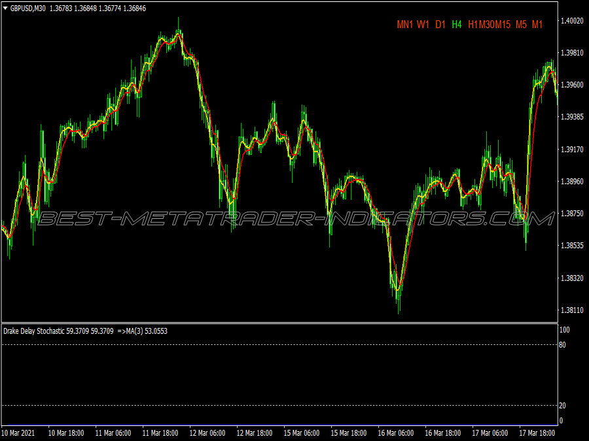Click price level 1.39600 on the scale
Viewport: 589px width, 441px height.
pos(572,85)
